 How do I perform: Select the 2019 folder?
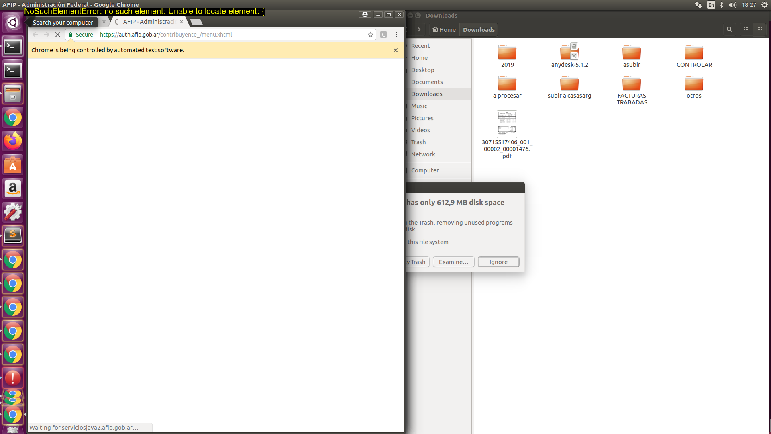pyautogui.click(x=507, y=56)
